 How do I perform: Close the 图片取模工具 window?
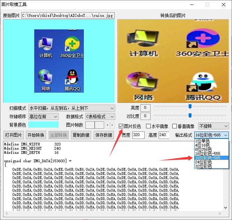[x=224, y=5]
